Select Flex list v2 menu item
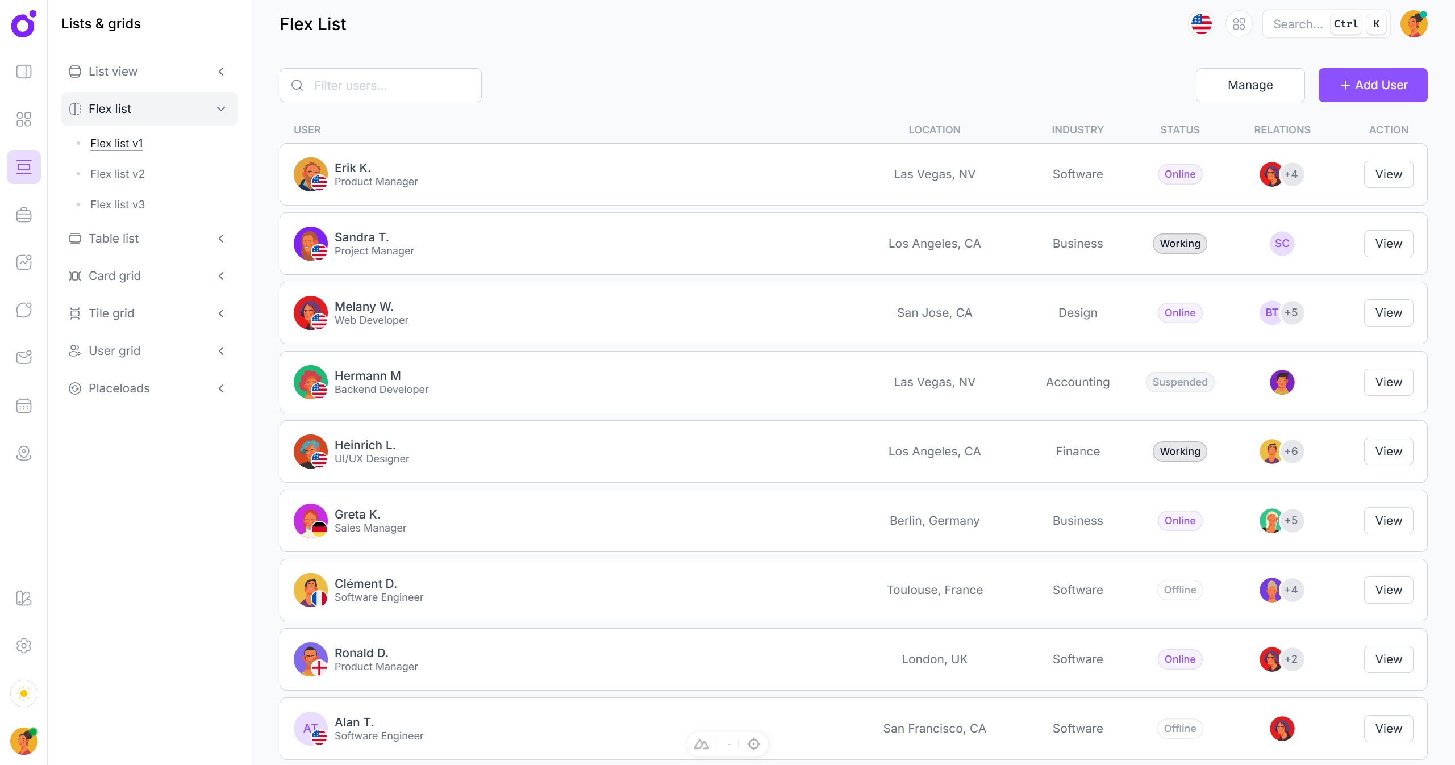This screenshot has width=1455, height=765. pyautogui.click(x=118, y=174)
